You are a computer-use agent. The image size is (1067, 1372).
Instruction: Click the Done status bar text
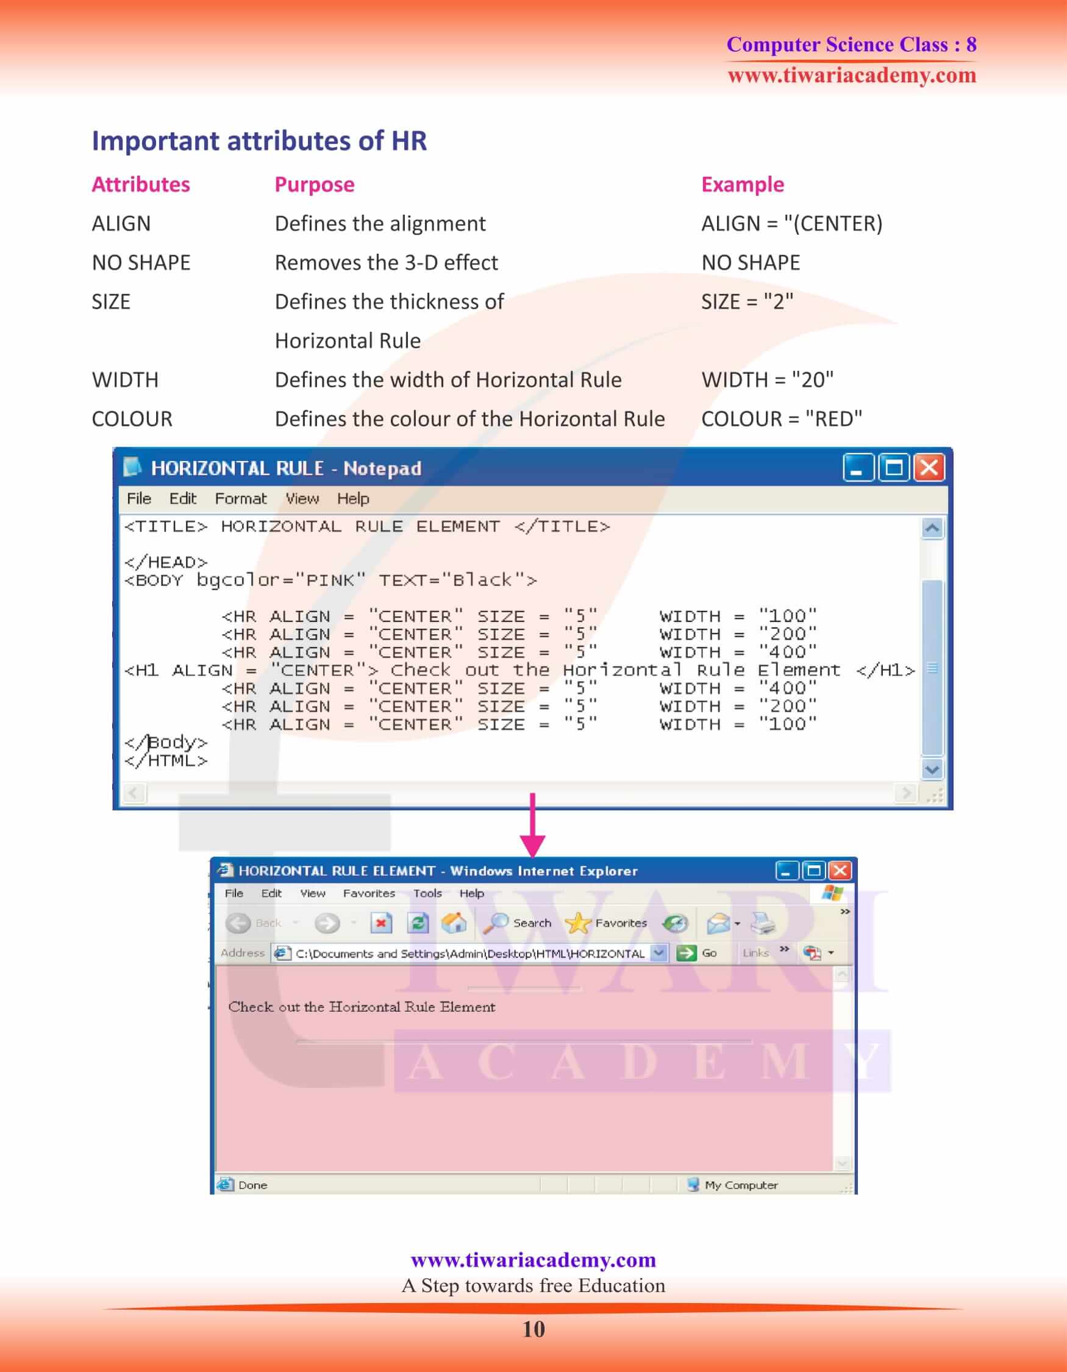tap(252, 1185)
